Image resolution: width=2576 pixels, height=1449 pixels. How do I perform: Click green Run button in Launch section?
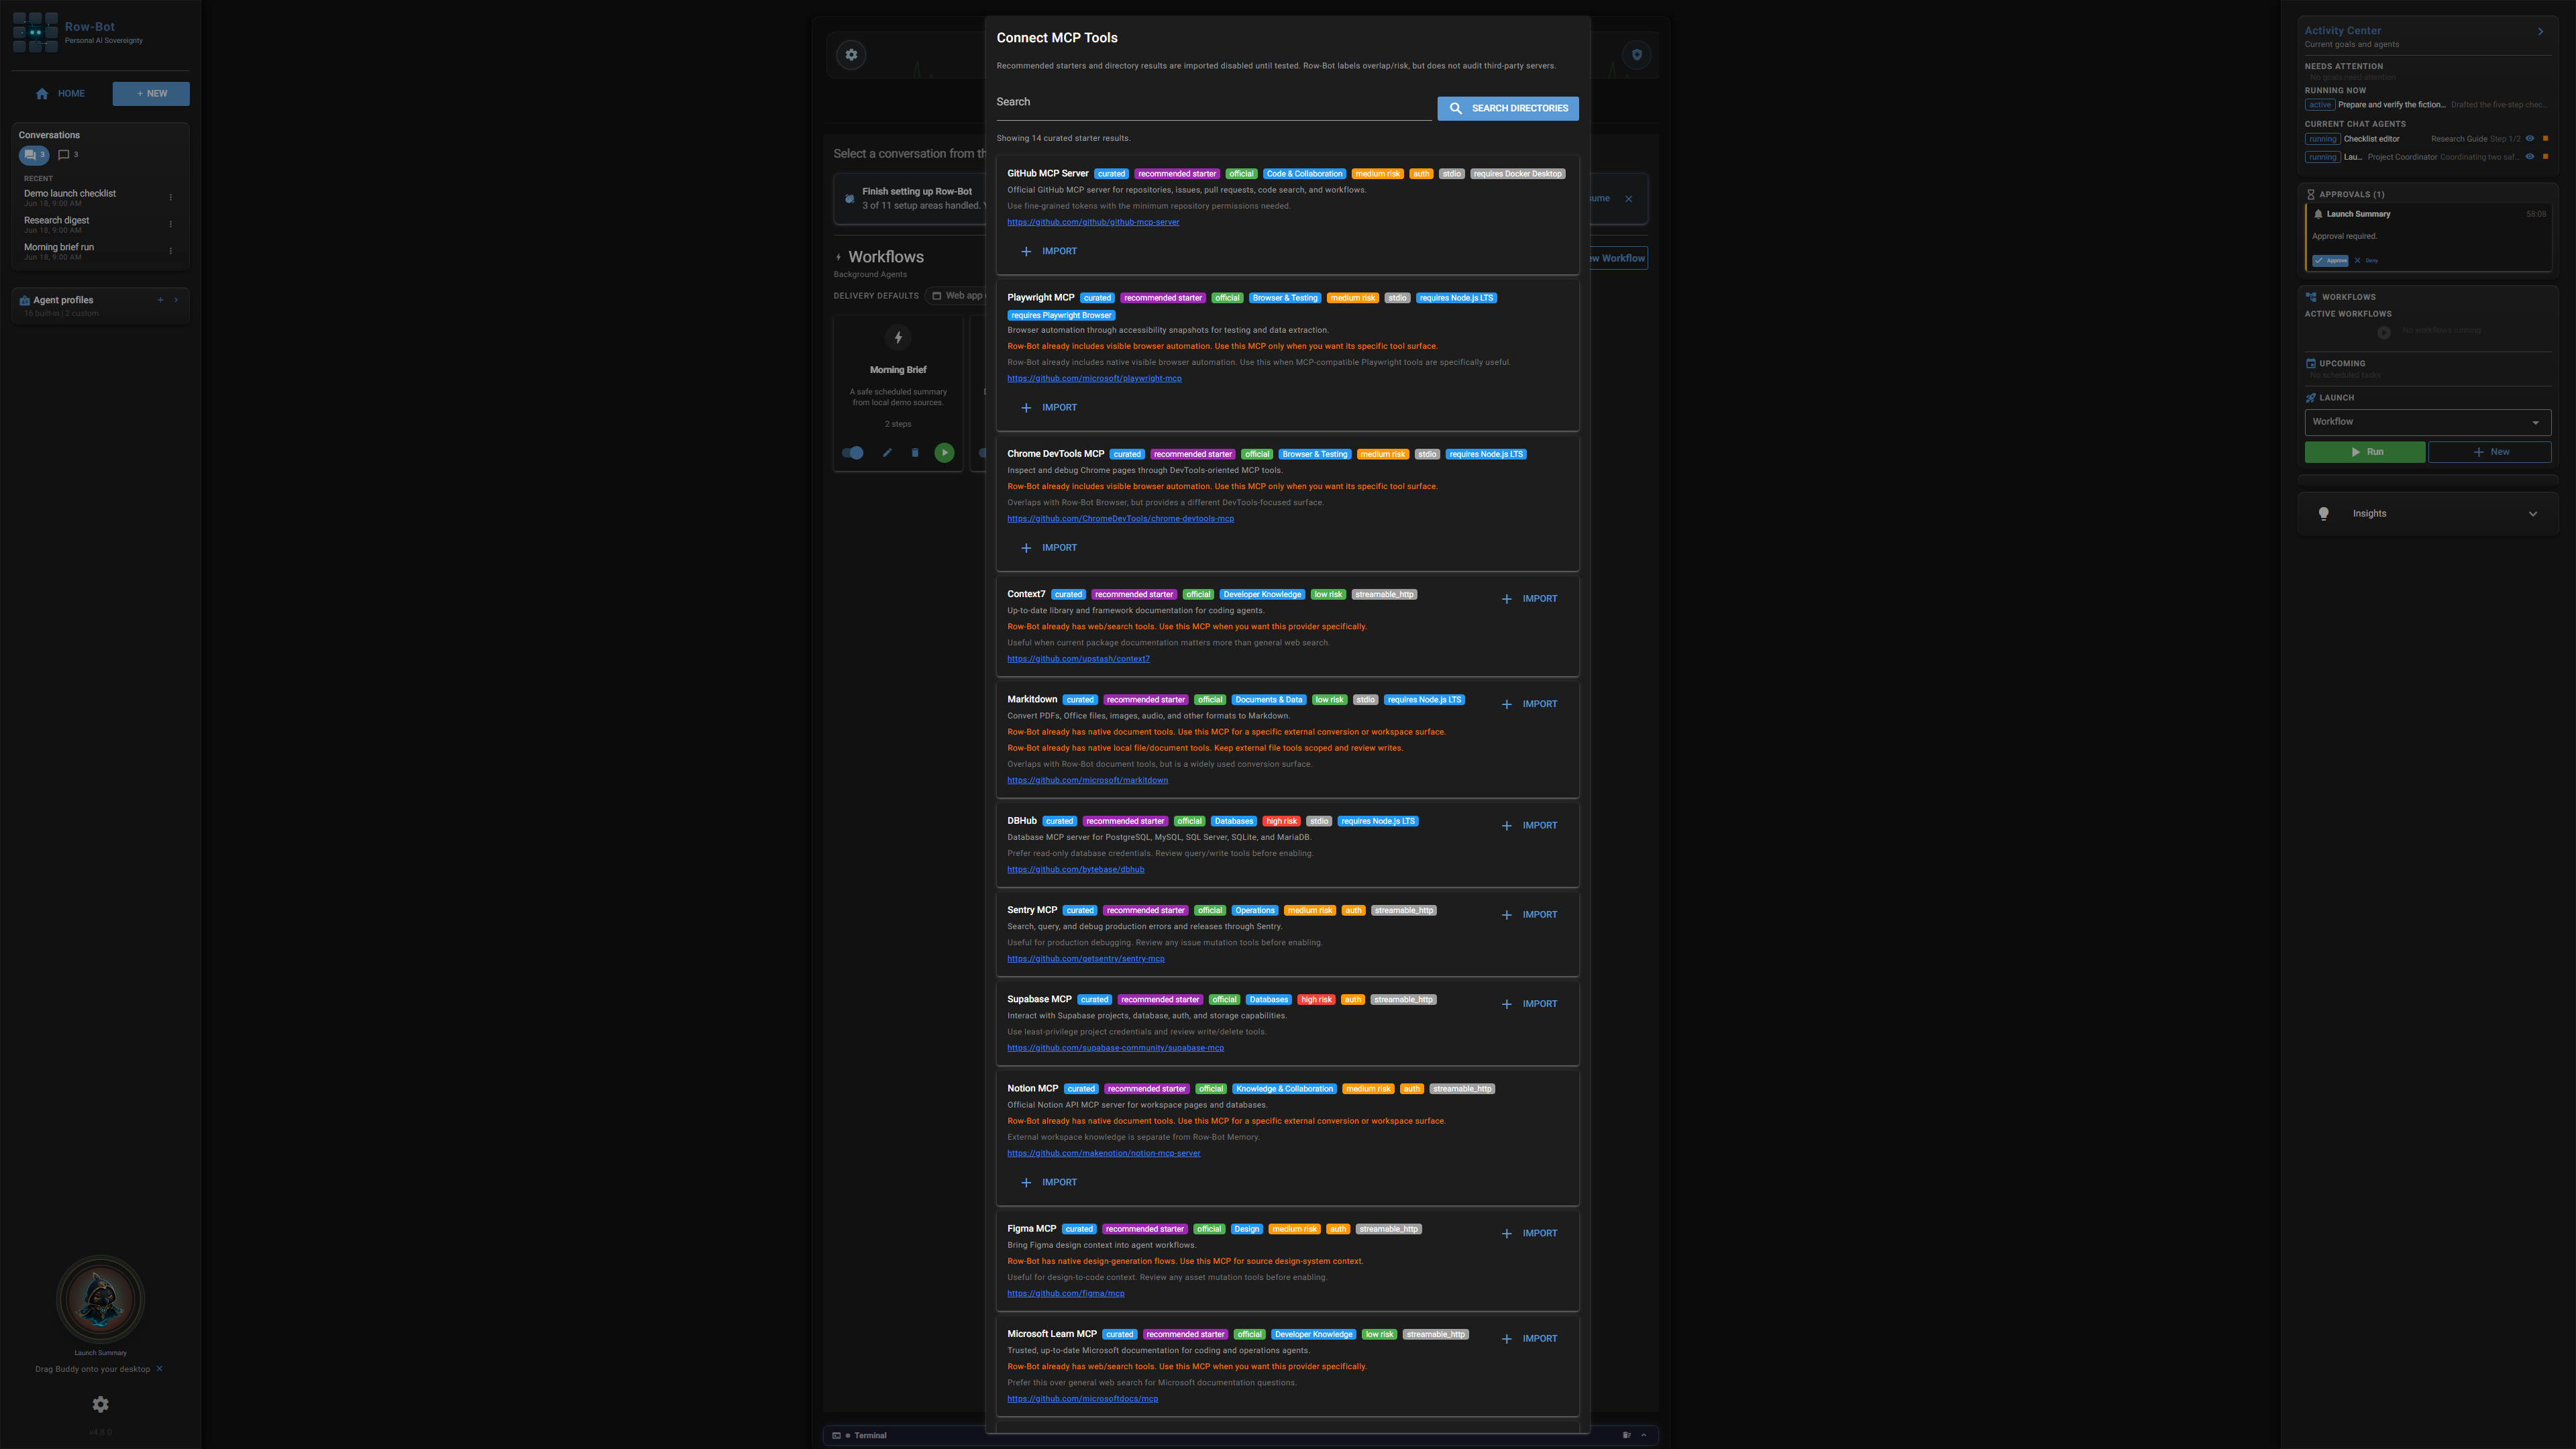pos(2364,452)
